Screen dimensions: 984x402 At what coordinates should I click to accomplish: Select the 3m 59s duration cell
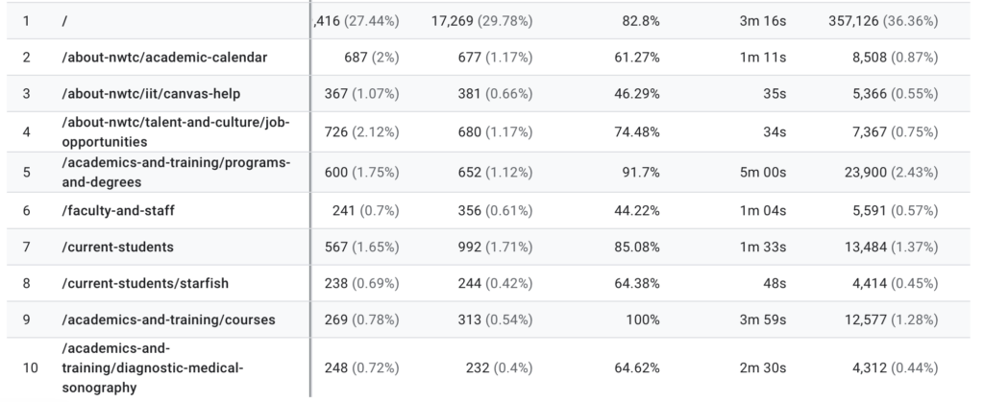pyautogui.click(x=765, y=320)
